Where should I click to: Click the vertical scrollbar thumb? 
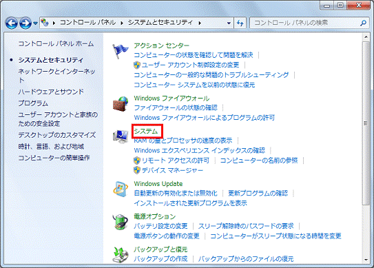point(366,123)
